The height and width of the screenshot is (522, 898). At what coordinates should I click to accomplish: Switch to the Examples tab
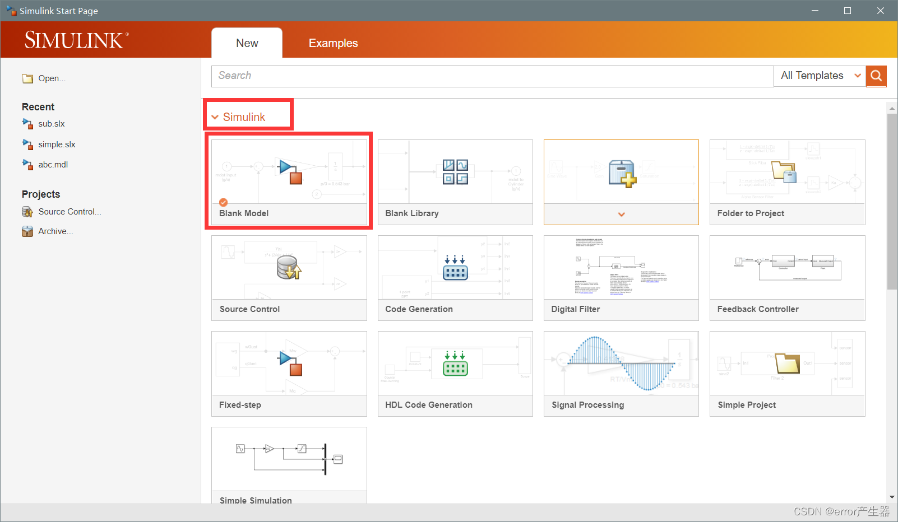coord(333,43)
